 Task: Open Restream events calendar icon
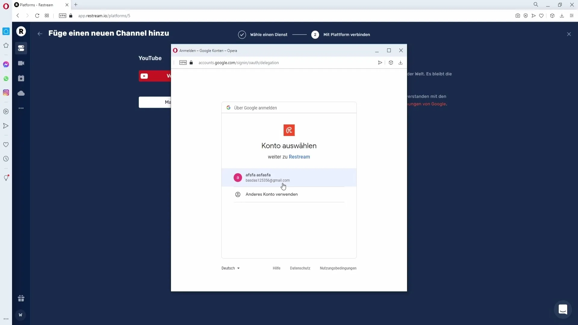(21, 78)
